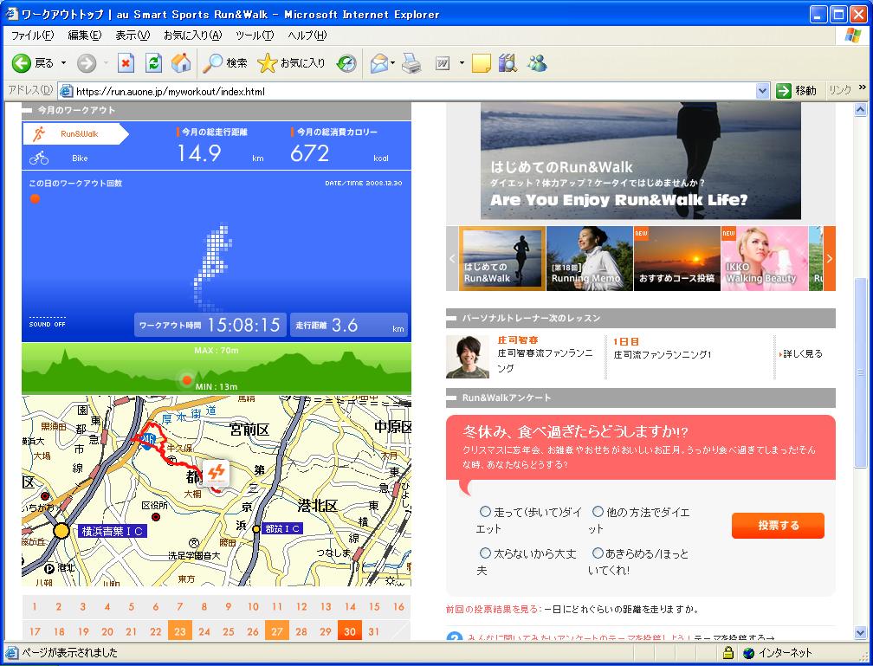The image size is (873, 666).
Task: Open Mail button dropdown arrow
Action: 392,63
